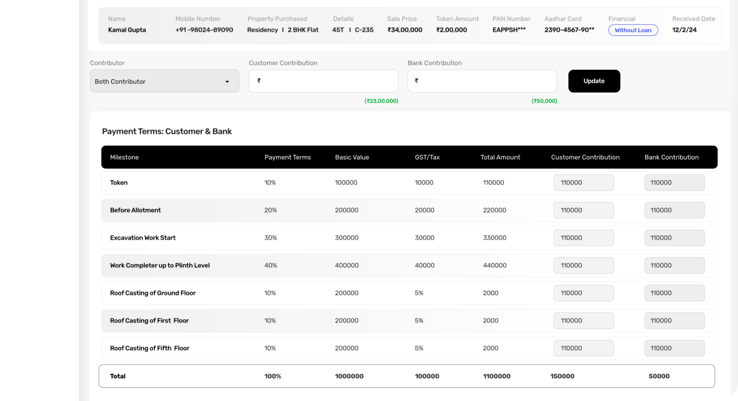Viewport: 738px width, 401px height.
Task: Select the Customer Contribution column header
Action: click(x=585, y=157)
